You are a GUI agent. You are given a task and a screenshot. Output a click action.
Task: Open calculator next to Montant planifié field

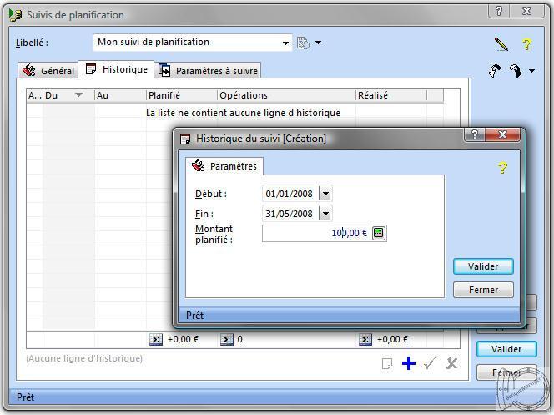[x=379, y=233]
